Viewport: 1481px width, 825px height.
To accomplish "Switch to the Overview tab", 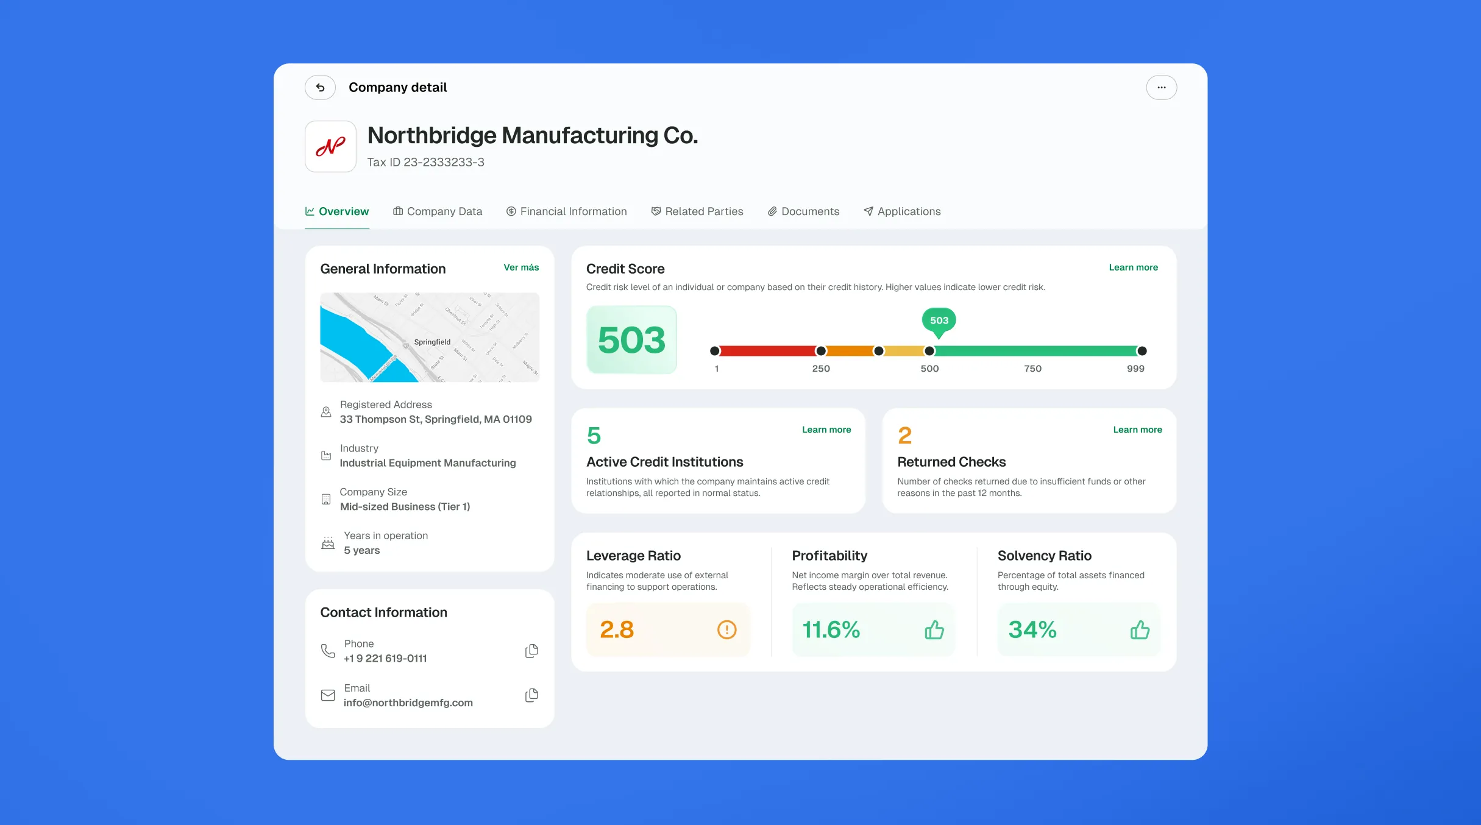I will coord(337,211).
